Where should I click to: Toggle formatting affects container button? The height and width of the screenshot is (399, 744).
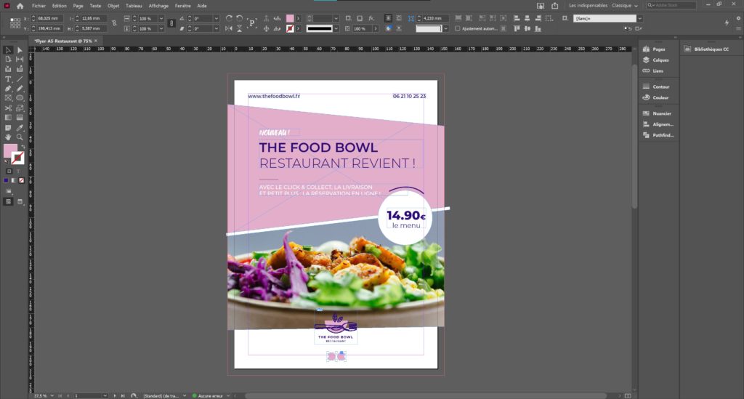(9, 172)
